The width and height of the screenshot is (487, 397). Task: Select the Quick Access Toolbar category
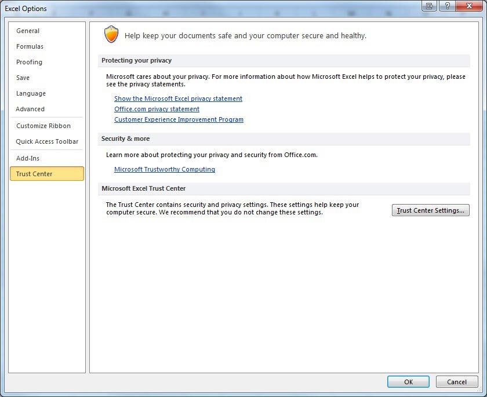pos(48,141)
